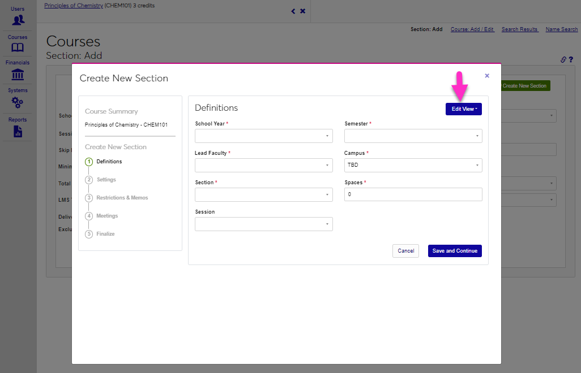The height and width of the screenshot is (373, 581).
Task: Open the Lead Faculty dropdown
Action: (263, 166)
